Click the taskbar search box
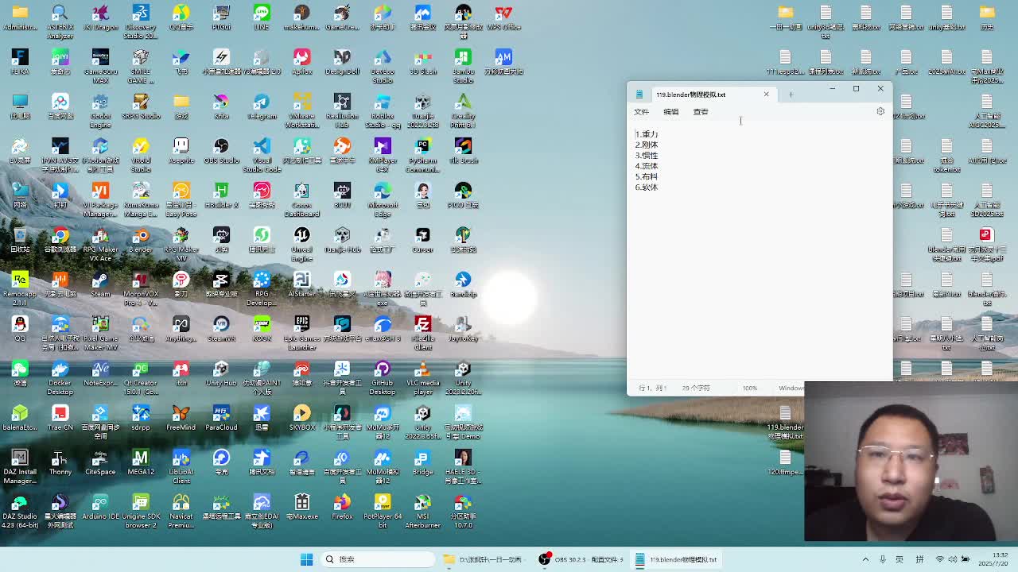The image size is (1018, 572). pyautogui.click(x=378, y=559)
